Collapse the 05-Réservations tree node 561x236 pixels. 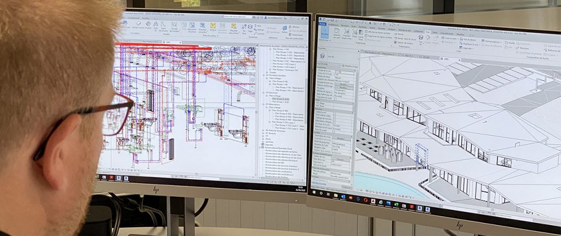[264, 104]
